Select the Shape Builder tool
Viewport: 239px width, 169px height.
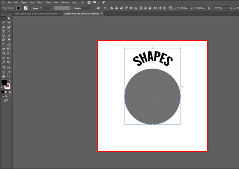[3, 53]
